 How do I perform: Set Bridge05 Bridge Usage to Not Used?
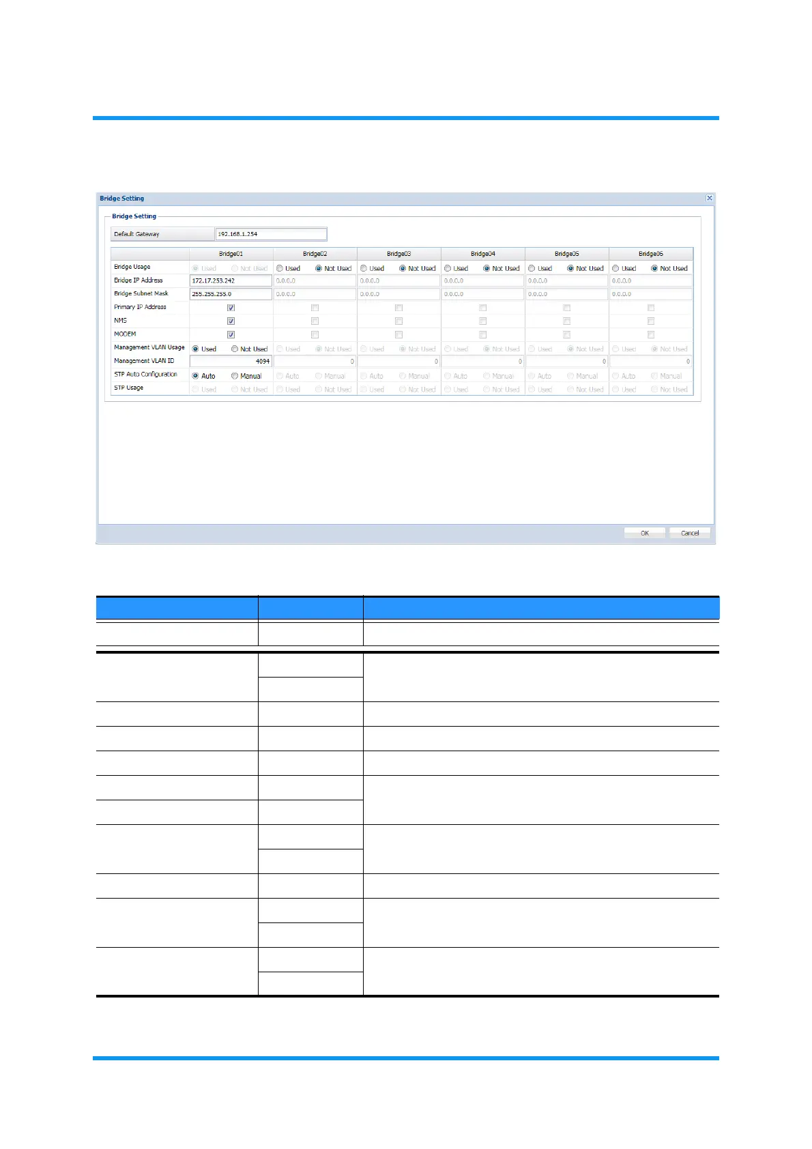570,268
